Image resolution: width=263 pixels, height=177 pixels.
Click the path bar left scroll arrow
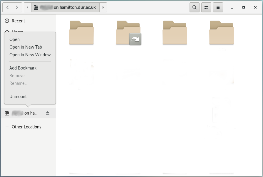(28, 7)
